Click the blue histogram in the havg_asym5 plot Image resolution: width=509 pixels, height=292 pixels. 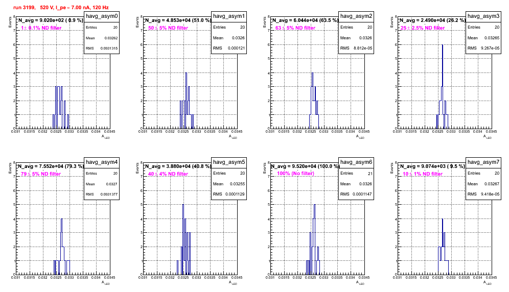(184, 240)
